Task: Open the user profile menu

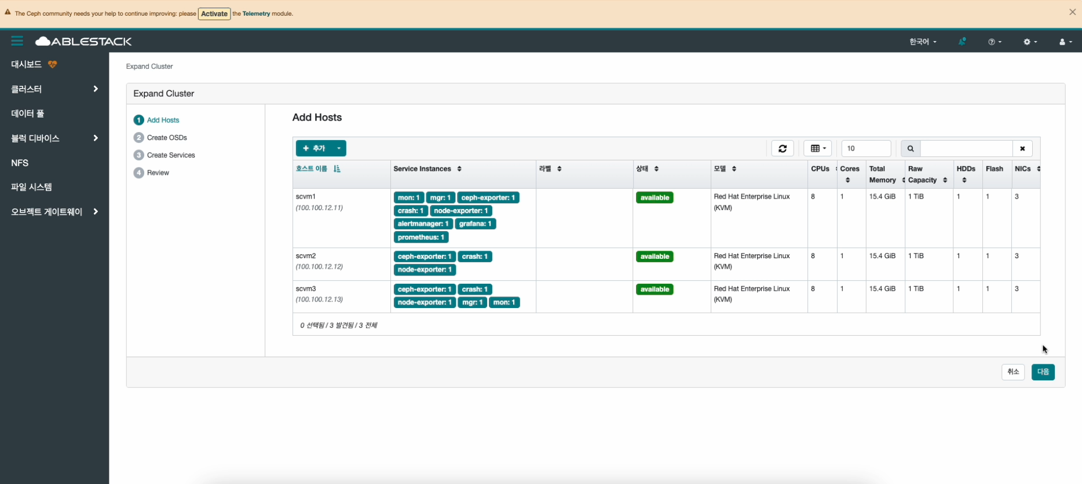Action: point(1065,42)
